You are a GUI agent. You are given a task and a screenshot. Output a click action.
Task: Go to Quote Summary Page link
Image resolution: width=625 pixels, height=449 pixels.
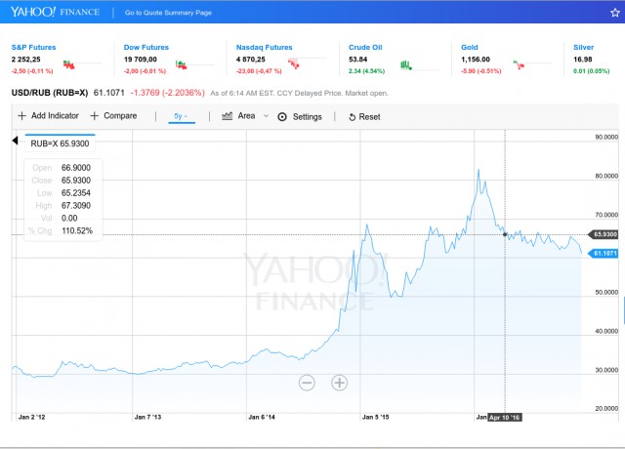click(x=168, y=13)
